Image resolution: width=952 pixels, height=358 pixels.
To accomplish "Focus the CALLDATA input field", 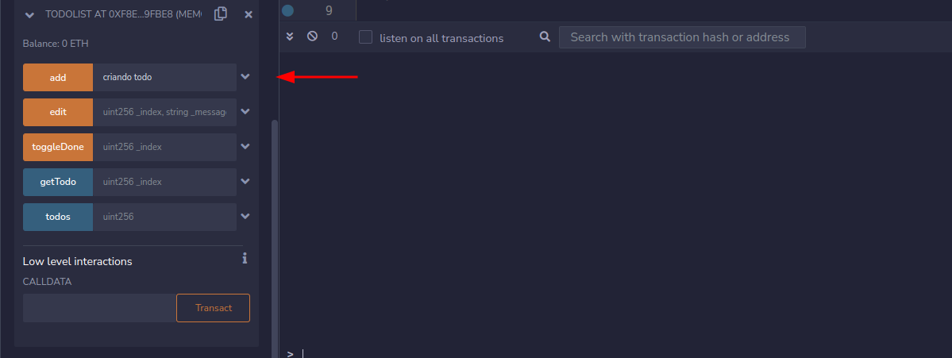I will coord(98,308).
